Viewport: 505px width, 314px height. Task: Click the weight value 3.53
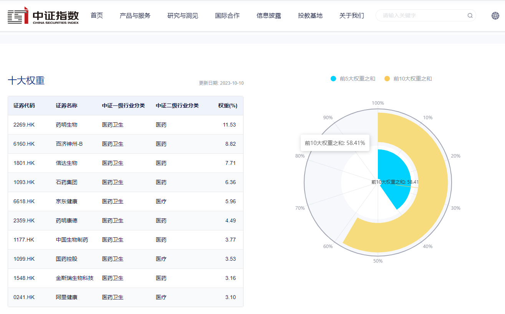click(x=230, y=259)
